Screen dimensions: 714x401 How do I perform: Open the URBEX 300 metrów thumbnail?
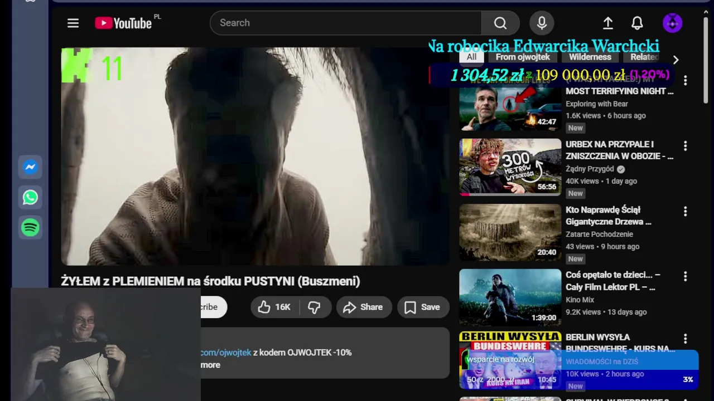coord(510,167)
